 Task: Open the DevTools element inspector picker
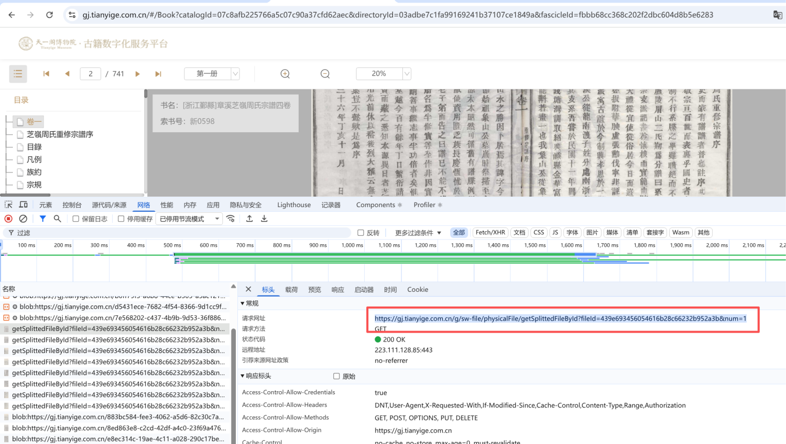[x=8, y=204]
